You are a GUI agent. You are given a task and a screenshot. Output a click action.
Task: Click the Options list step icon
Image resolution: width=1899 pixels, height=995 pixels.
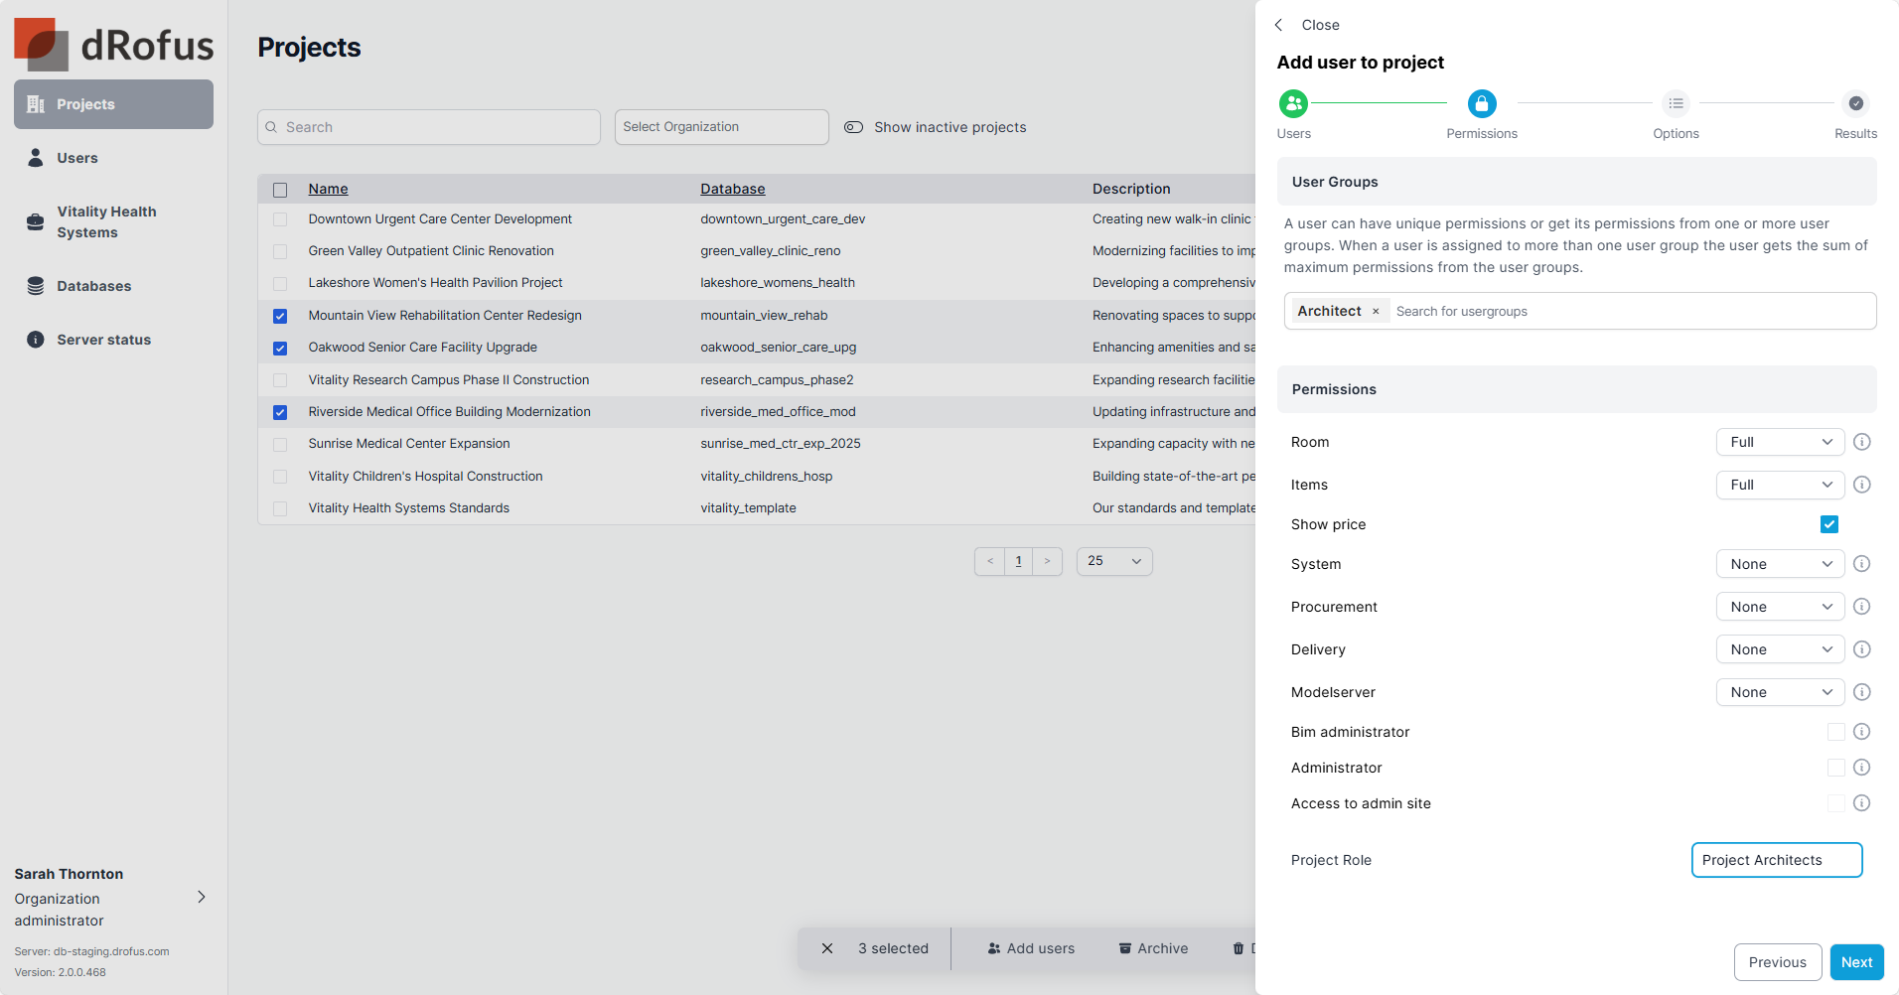coord(1676,103)
